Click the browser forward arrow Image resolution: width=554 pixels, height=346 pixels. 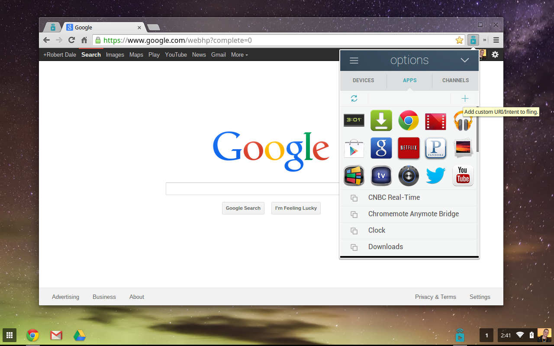point(59,40)
